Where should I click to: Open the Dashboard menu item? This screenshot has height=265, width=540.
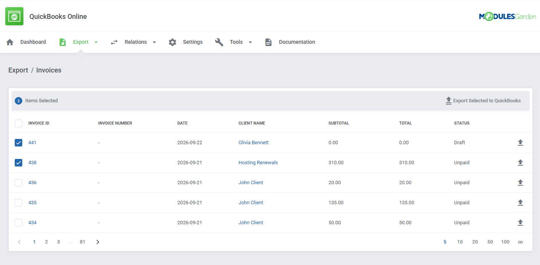pyautogui.click(x=33, y=42)
